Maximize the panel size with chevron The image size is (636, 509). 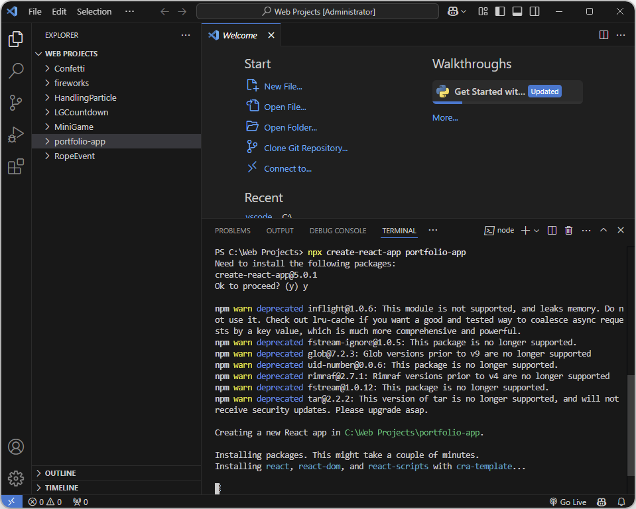[x=604, y=230]
